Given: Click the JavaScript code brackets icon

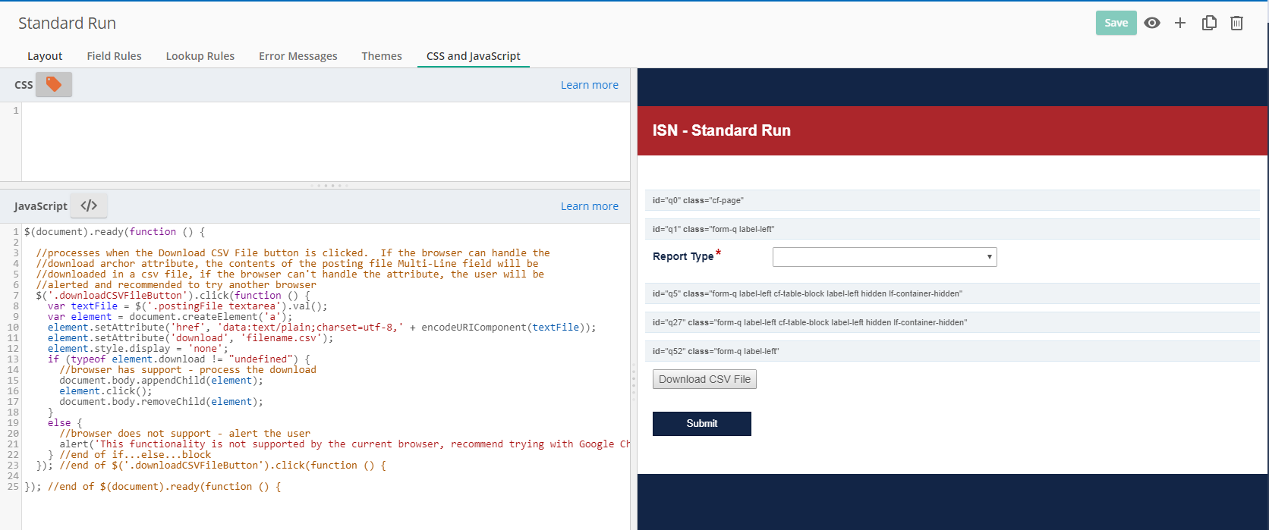Looking at the screenshot, I should tap(89, 205).
